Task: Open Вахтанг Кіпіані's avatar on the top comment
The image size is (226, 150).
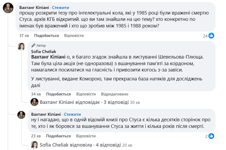Action: point(8,8)
